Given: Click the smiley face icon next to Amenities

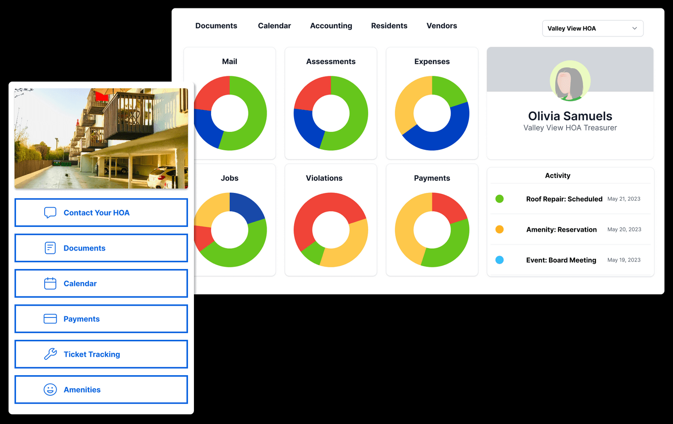Looking at the screenshot, I should pyautogui.click(x=50, y=389).
